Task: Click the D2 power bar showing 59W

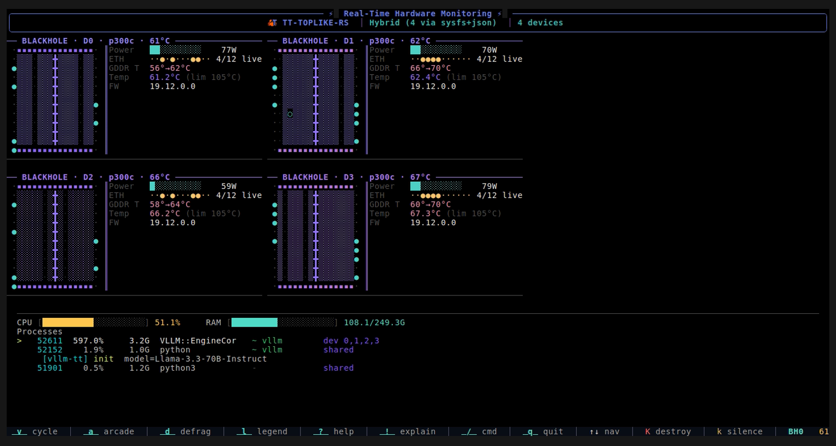Action: (x=175, y=186)
